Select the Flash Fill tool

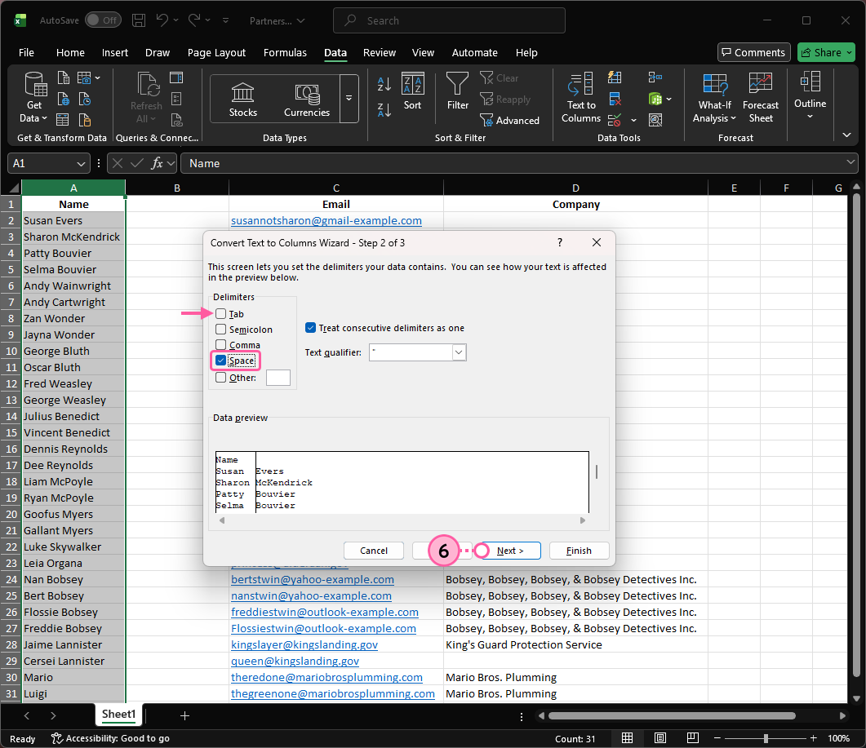615,77
